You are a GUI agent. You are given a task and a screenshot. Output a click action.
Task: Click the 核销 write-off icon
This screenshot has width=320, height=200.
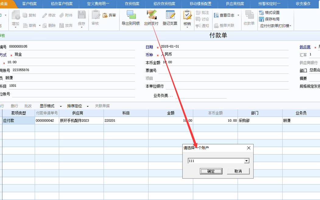point(187,16)
